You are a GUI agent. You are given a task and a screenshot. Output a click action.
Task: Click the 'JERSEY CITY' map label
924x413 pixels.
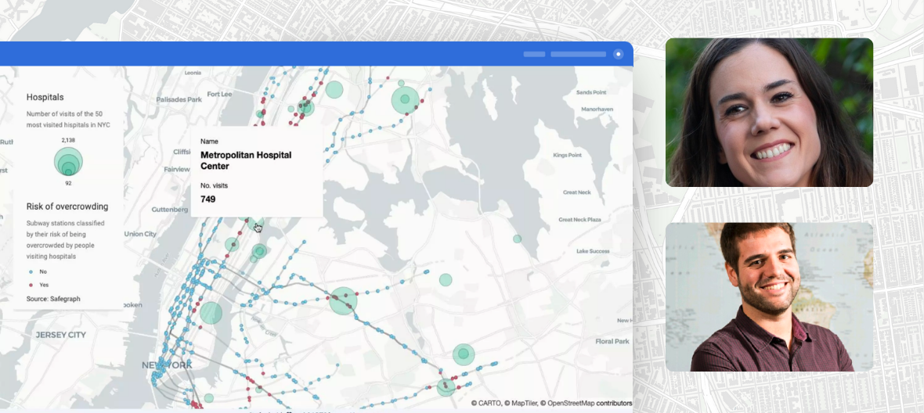pyautogui.click(x=61, y=335)
